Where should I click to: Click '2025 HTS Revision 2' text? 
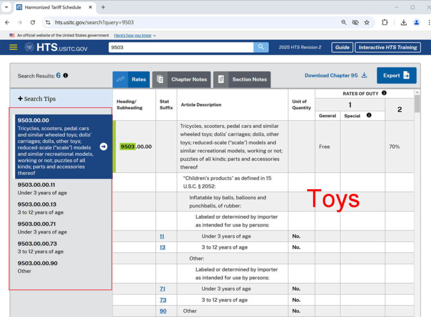pyautogui.click(x=300, y=47)
